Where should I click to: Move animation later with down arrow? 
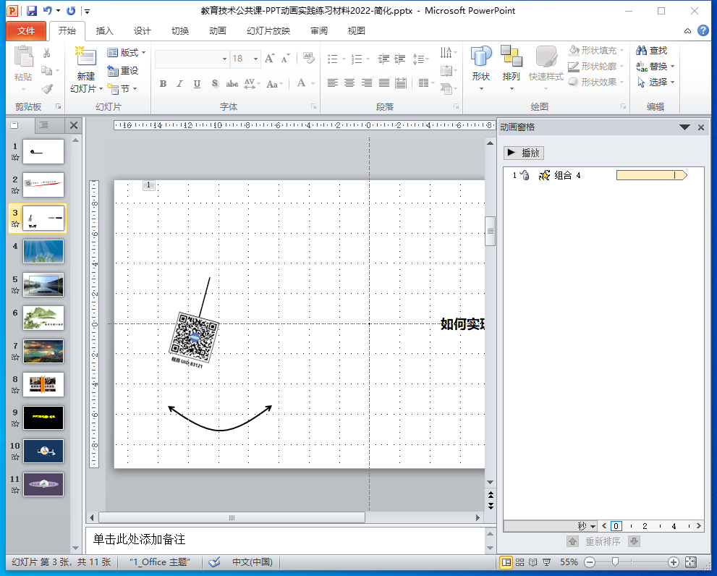[x=634, y=541]
